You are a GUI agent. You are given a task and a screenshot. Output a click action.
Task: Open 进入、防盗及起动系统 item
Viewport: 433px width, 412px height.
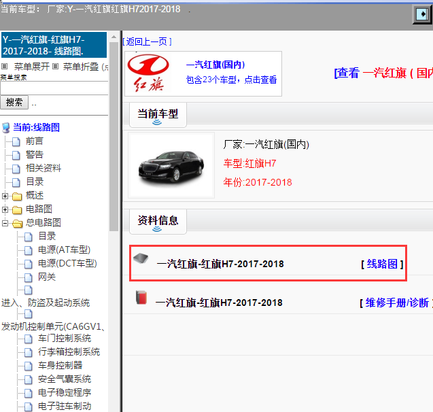pos(46,303)
